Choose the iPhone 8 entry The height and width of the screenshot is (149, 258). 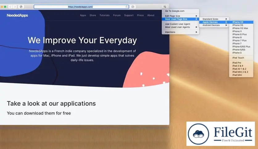[241, 38]
